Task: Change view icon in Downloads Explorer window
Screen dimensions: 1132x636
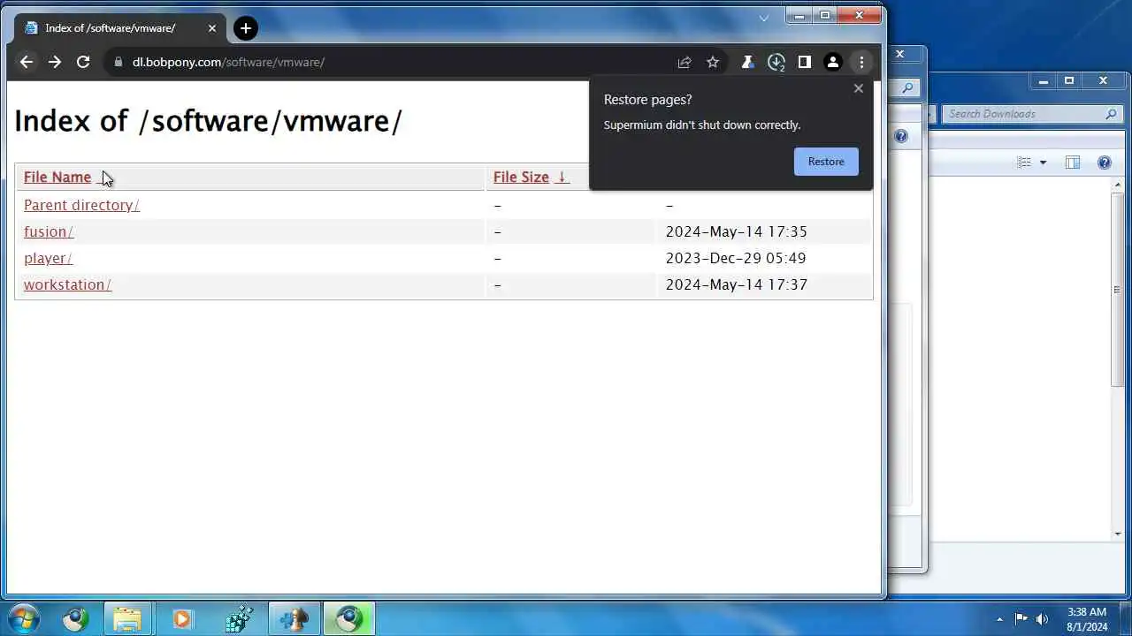Action: [1024, 163]
